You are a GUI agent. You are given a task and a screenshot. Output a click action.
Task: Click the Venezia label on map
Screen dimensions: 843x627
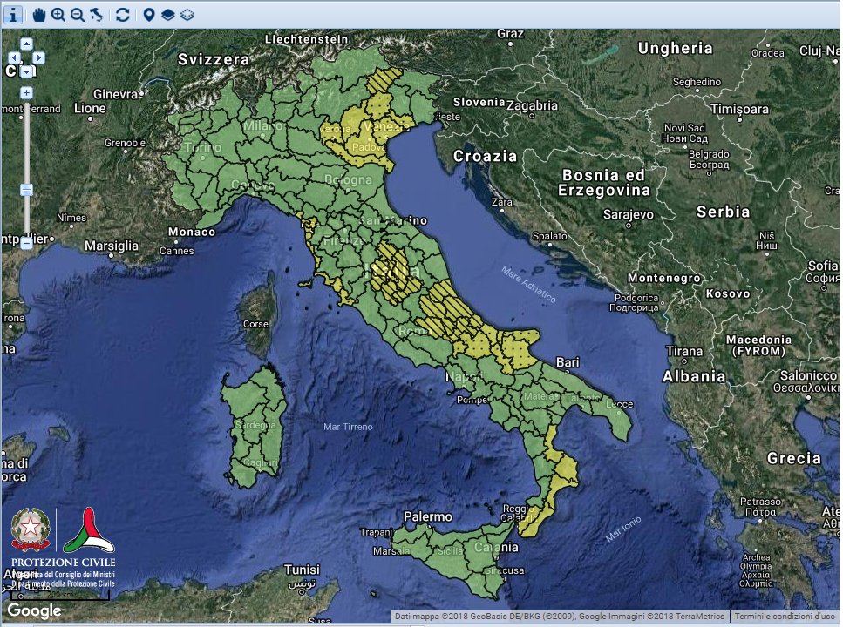pos(386,127)
